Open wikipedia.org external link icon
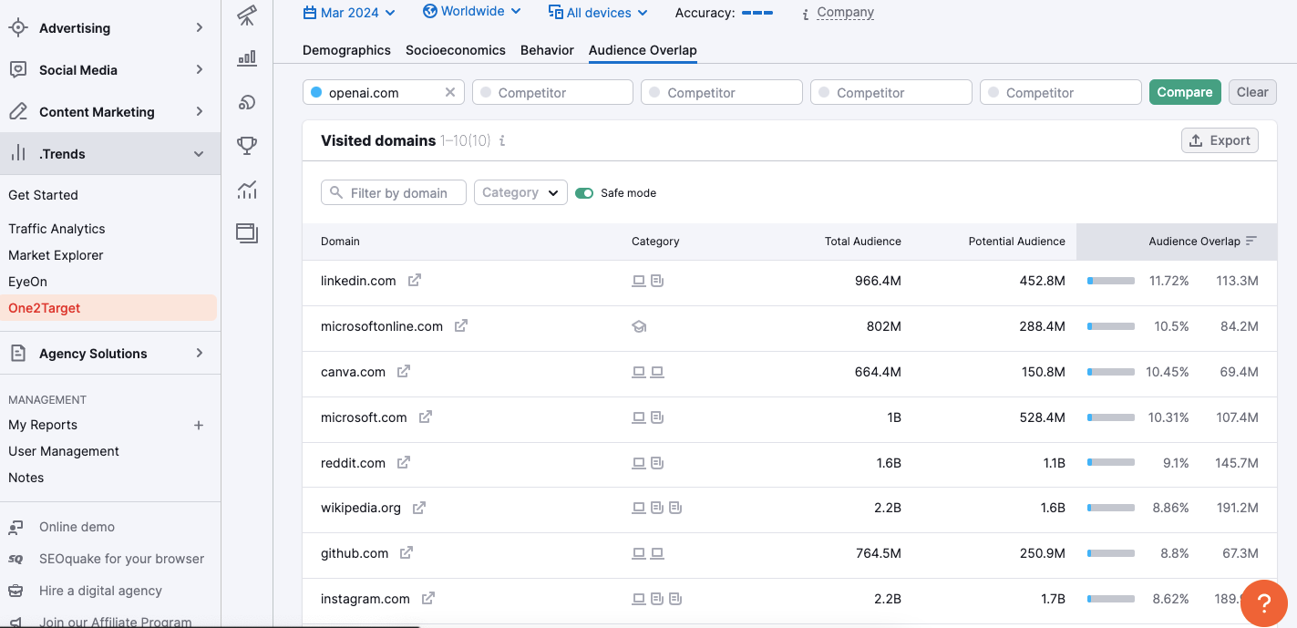The image size is (1297, 628). pos(419,508)
